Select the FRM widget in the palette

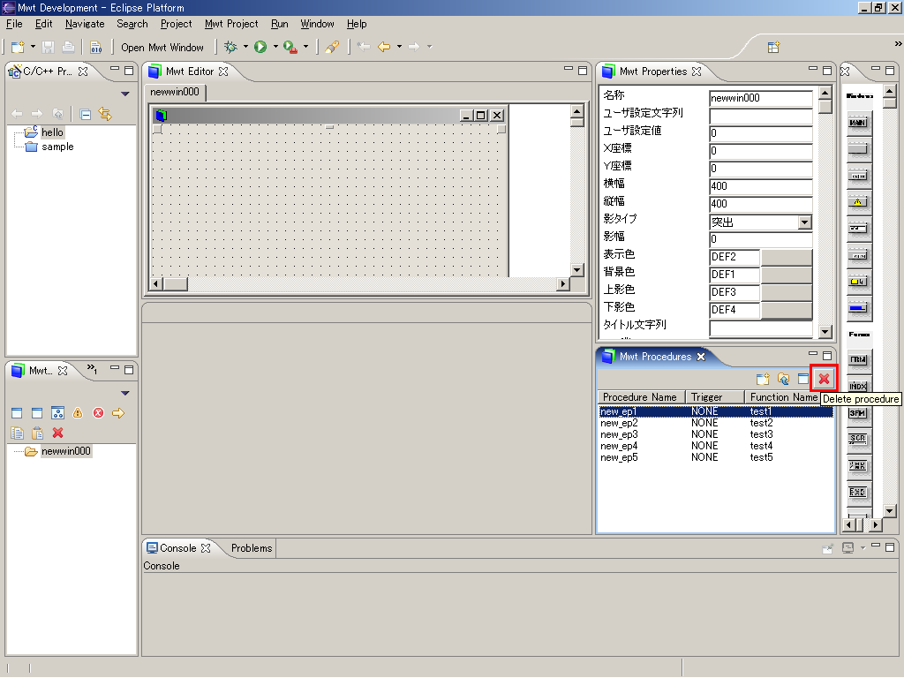tap(858, 359)
